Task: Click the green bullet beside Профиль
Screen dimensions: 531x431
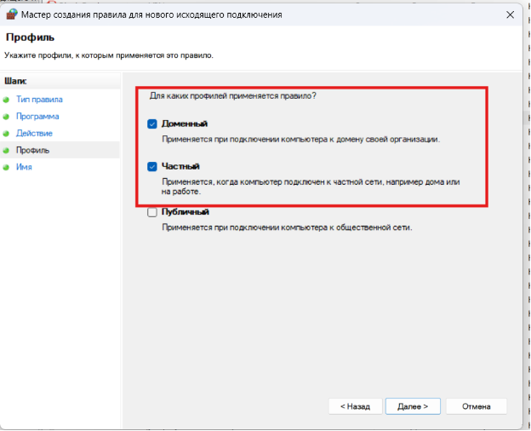Action: [9, 151]
